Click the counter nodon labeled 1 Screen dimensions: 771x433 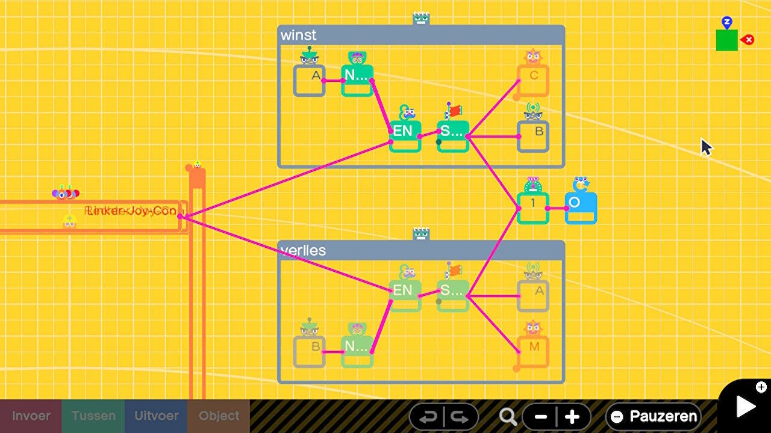click(x=533, y=207)
